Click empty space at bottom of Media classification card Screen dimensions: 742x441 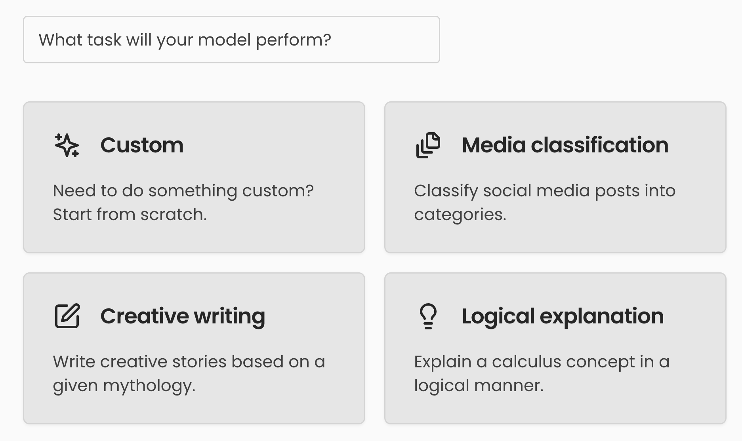555,239
